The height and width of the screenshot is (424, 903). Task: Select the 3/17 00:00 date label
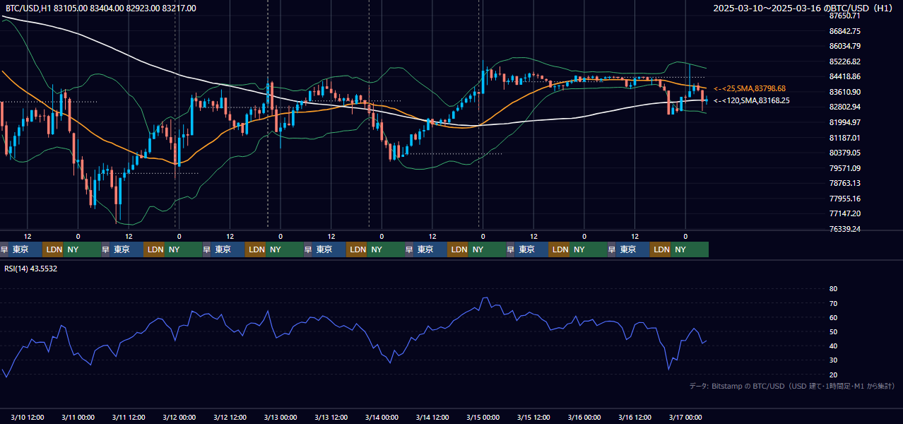(686, 417)
